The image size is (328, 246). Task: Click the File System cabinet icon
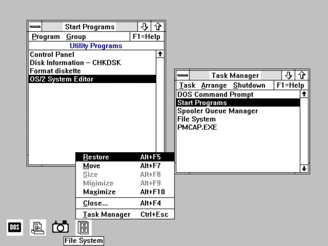(x=83, y=227)
